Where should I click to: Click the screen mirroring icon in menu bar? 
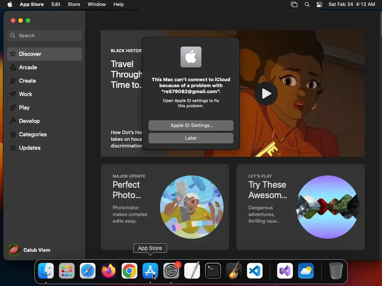[x=294, y=4]
